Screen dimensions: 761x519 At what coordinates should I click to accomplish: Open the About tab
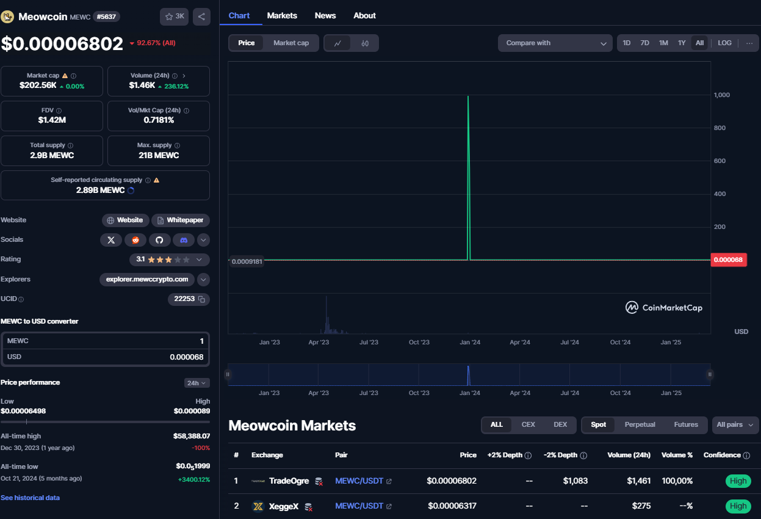[364, 15]
